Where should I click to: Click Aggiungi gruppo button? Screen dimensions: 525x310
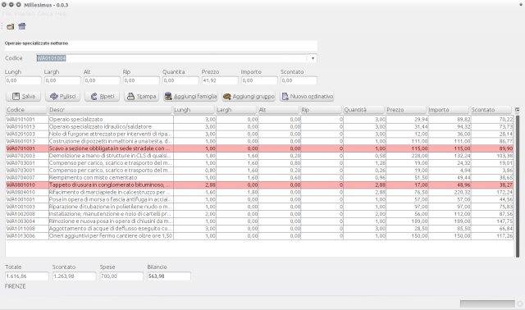click(x=249, y=97)
